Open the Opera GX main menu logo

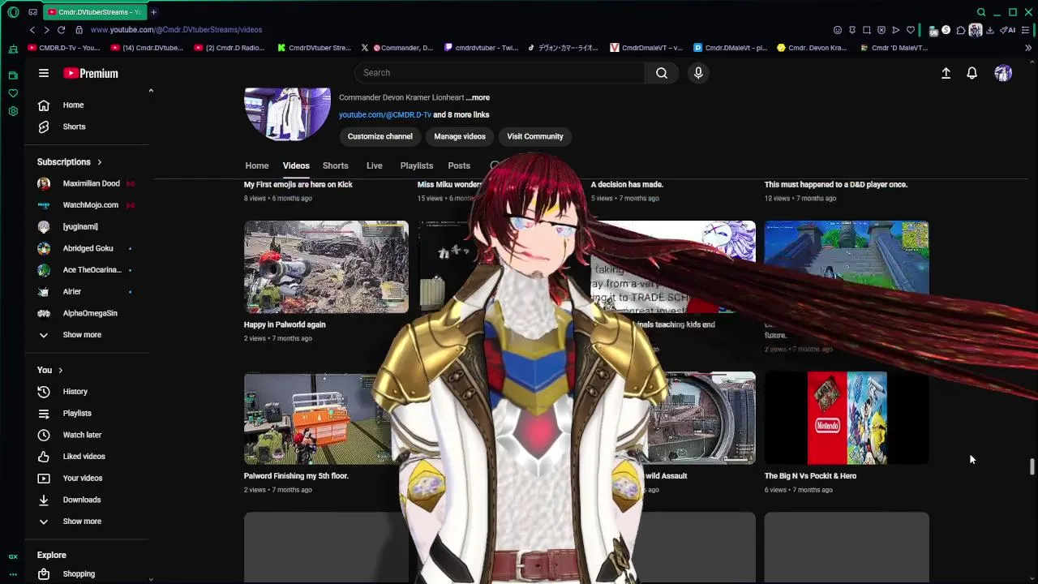[13, 12]
